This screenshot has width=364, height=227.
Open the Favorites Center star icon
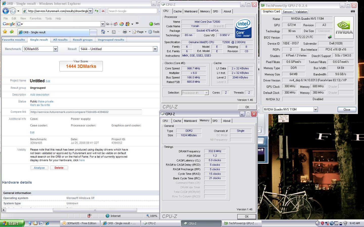tap(5, 32)
